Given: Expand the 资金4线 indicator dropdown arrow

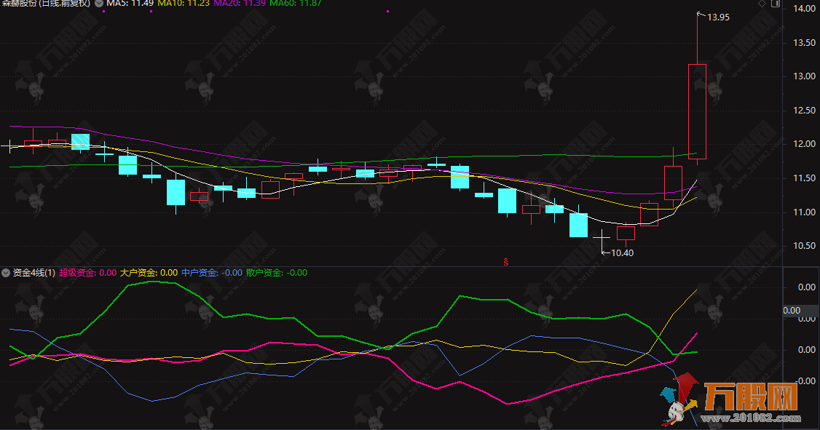Looking at the screenshot, I should point(6,273).
